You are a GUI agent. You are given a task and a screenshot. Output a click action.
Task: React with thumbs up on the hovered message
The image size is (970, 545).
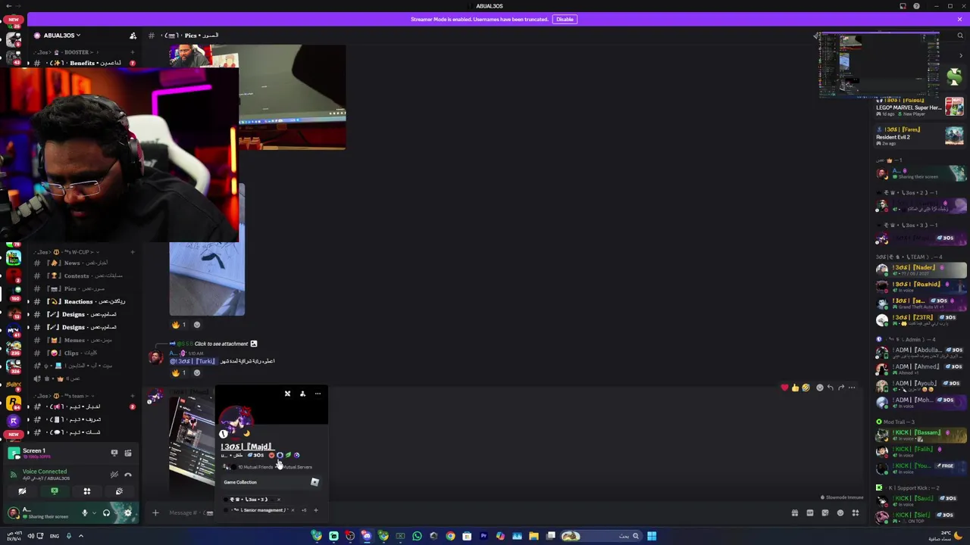point(795,388)
